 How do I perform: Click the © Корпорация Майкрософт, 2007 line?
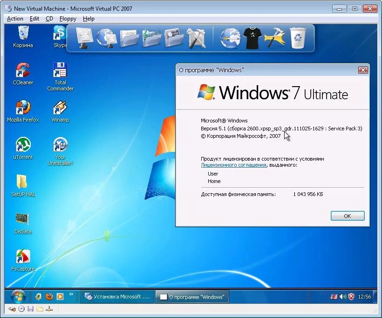[241, 136]
